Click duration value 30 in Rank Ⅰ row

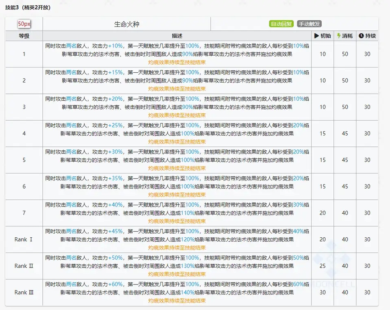(367, 239)
